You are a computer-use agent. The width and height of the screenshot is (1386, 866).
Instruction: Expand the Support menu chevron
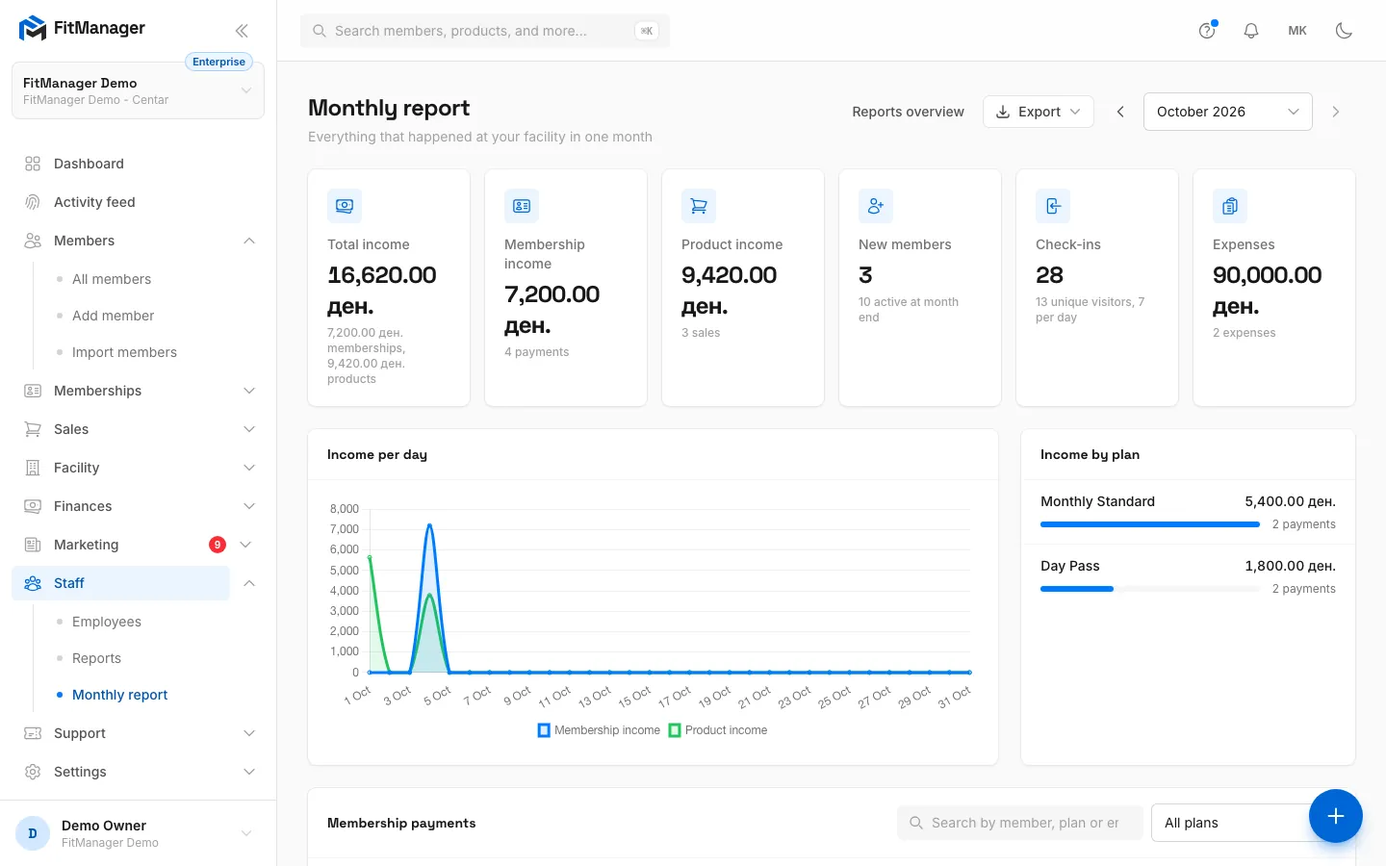point(249,733)
